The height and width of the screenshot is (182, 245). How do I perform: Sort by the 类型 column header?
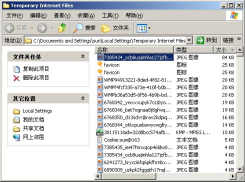click(193, 49)
